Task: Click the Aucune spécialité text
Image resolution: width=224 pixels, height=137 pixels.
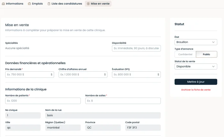Action: tap(17, 48)
